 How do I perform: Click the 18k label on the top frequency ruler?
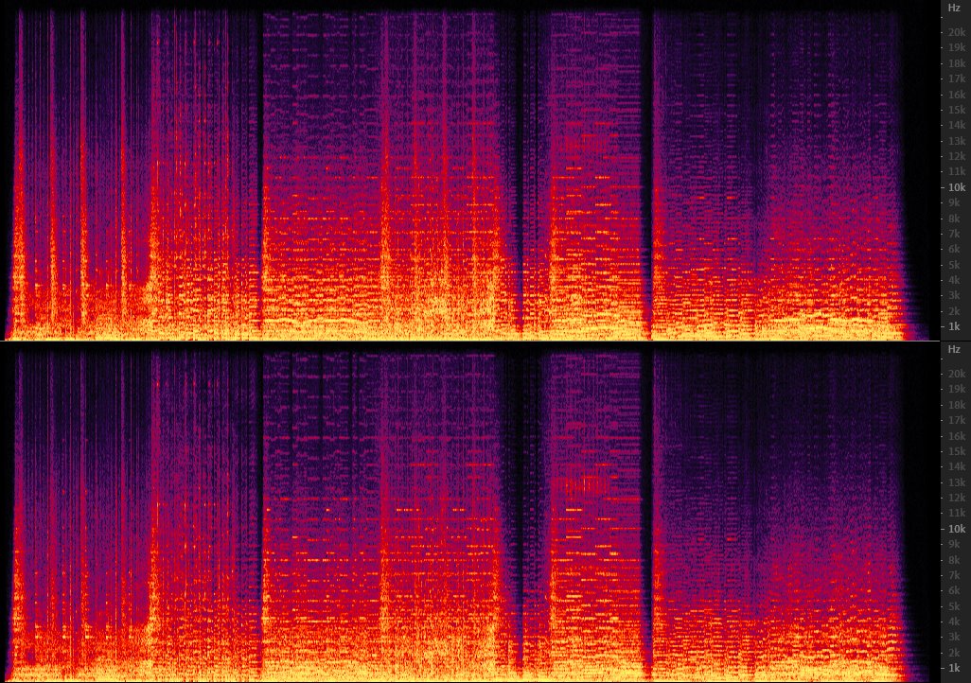point(954,63)
